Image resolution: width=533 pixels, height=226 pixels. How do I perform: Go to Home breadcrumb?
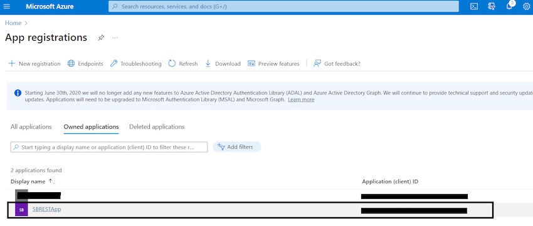13,23
